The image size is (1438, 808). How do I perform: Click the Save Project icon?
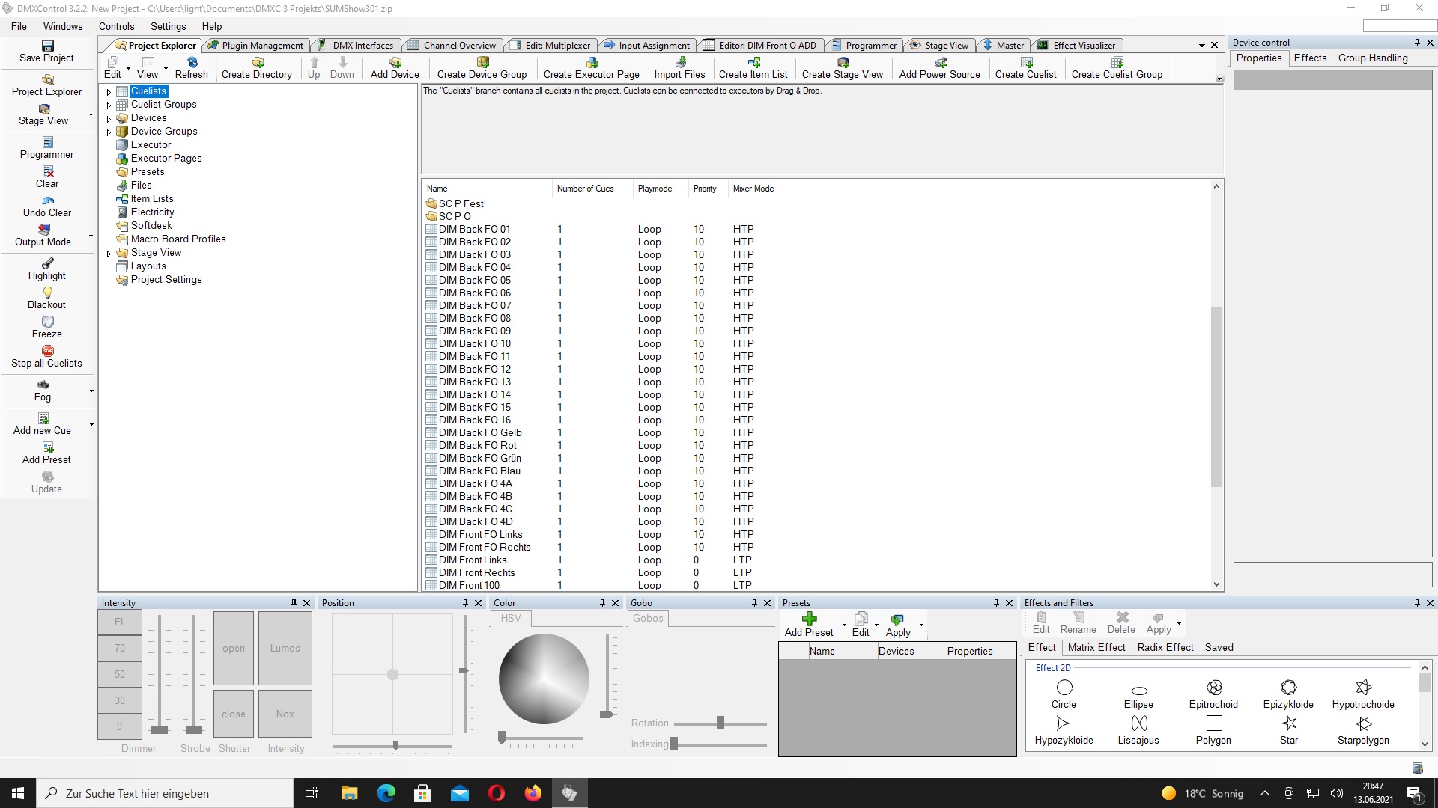pos(47,46)
